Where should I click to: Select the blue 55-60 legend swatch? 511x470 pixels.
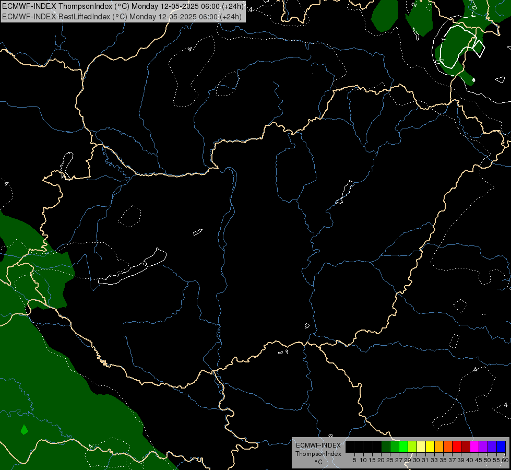click(x=501, y=446)
